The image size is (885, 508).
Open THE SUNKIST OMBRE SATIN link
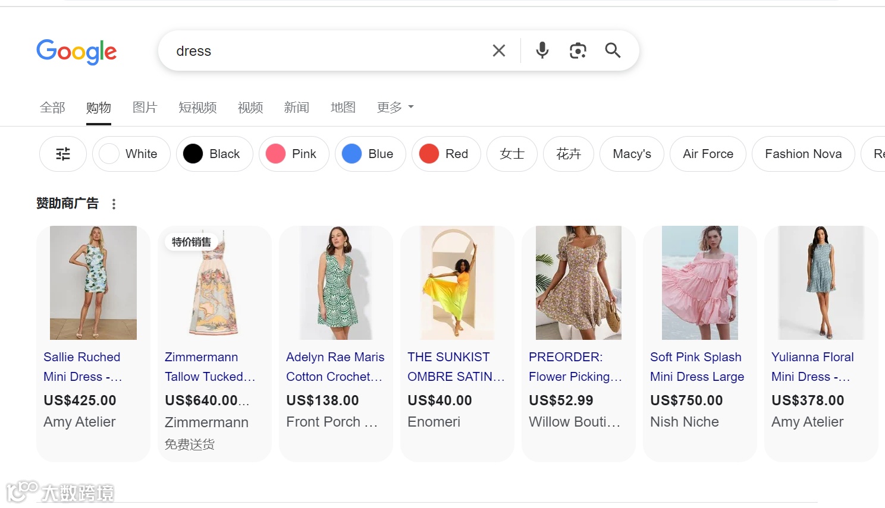click(x=456, y=367)
